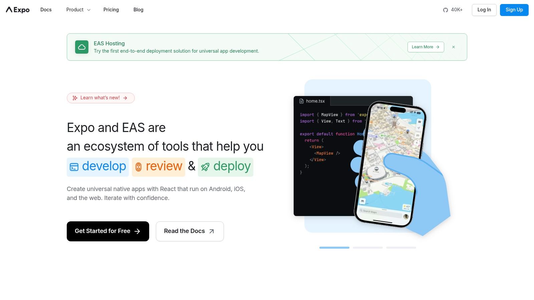Select the review highlight word
Screen dimensions: 534x300
(159, 167)
